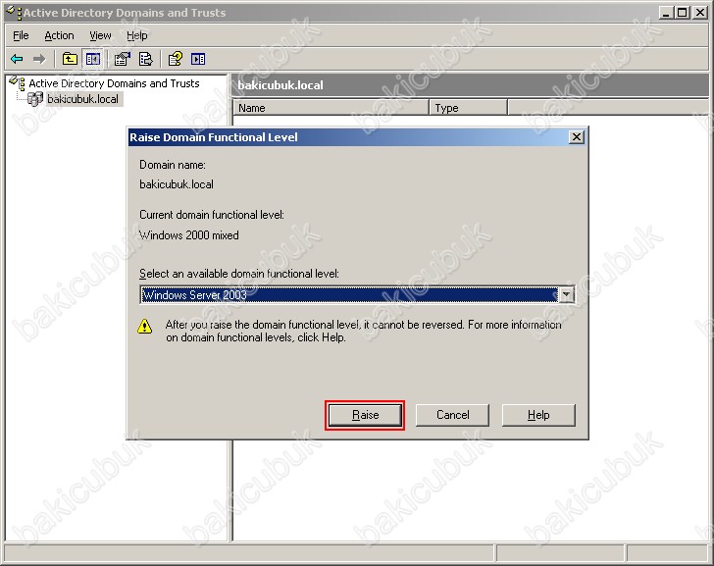This screenshot has height=566, width=714.
Task: Click the Name column header
Action: 331,108
